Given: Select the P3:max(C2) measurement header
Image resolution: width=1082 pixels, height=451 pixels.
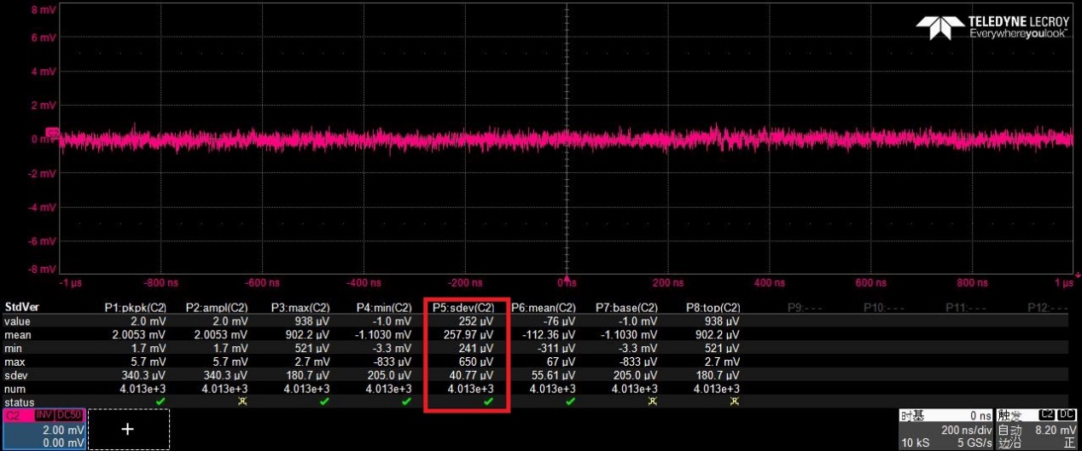Looking at the screenshot, I should (300, 308).
